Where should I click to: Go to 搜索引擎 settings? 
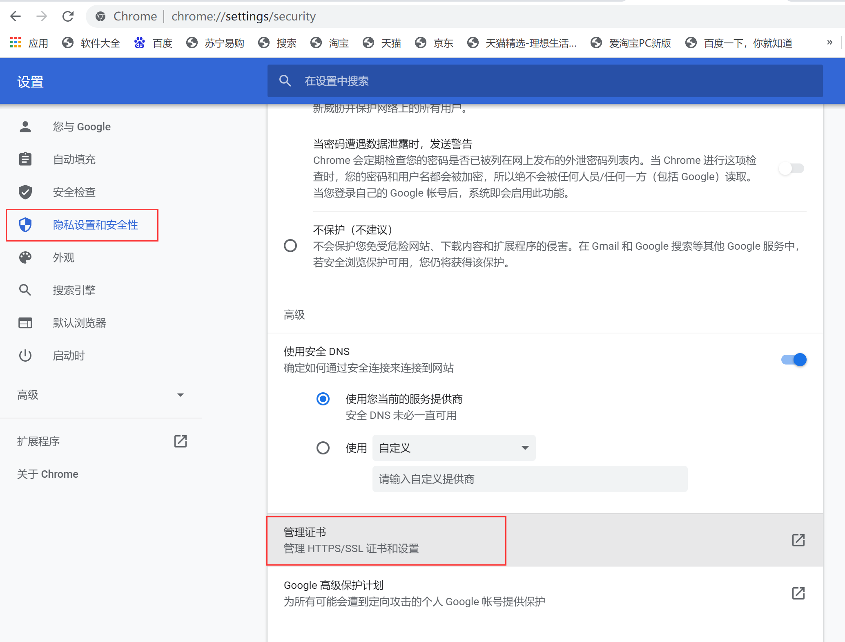pos(74,290)
